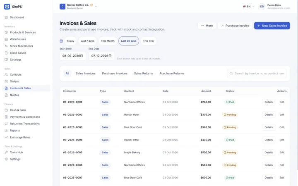Select the Last 30 days filter

coord(129,41)
